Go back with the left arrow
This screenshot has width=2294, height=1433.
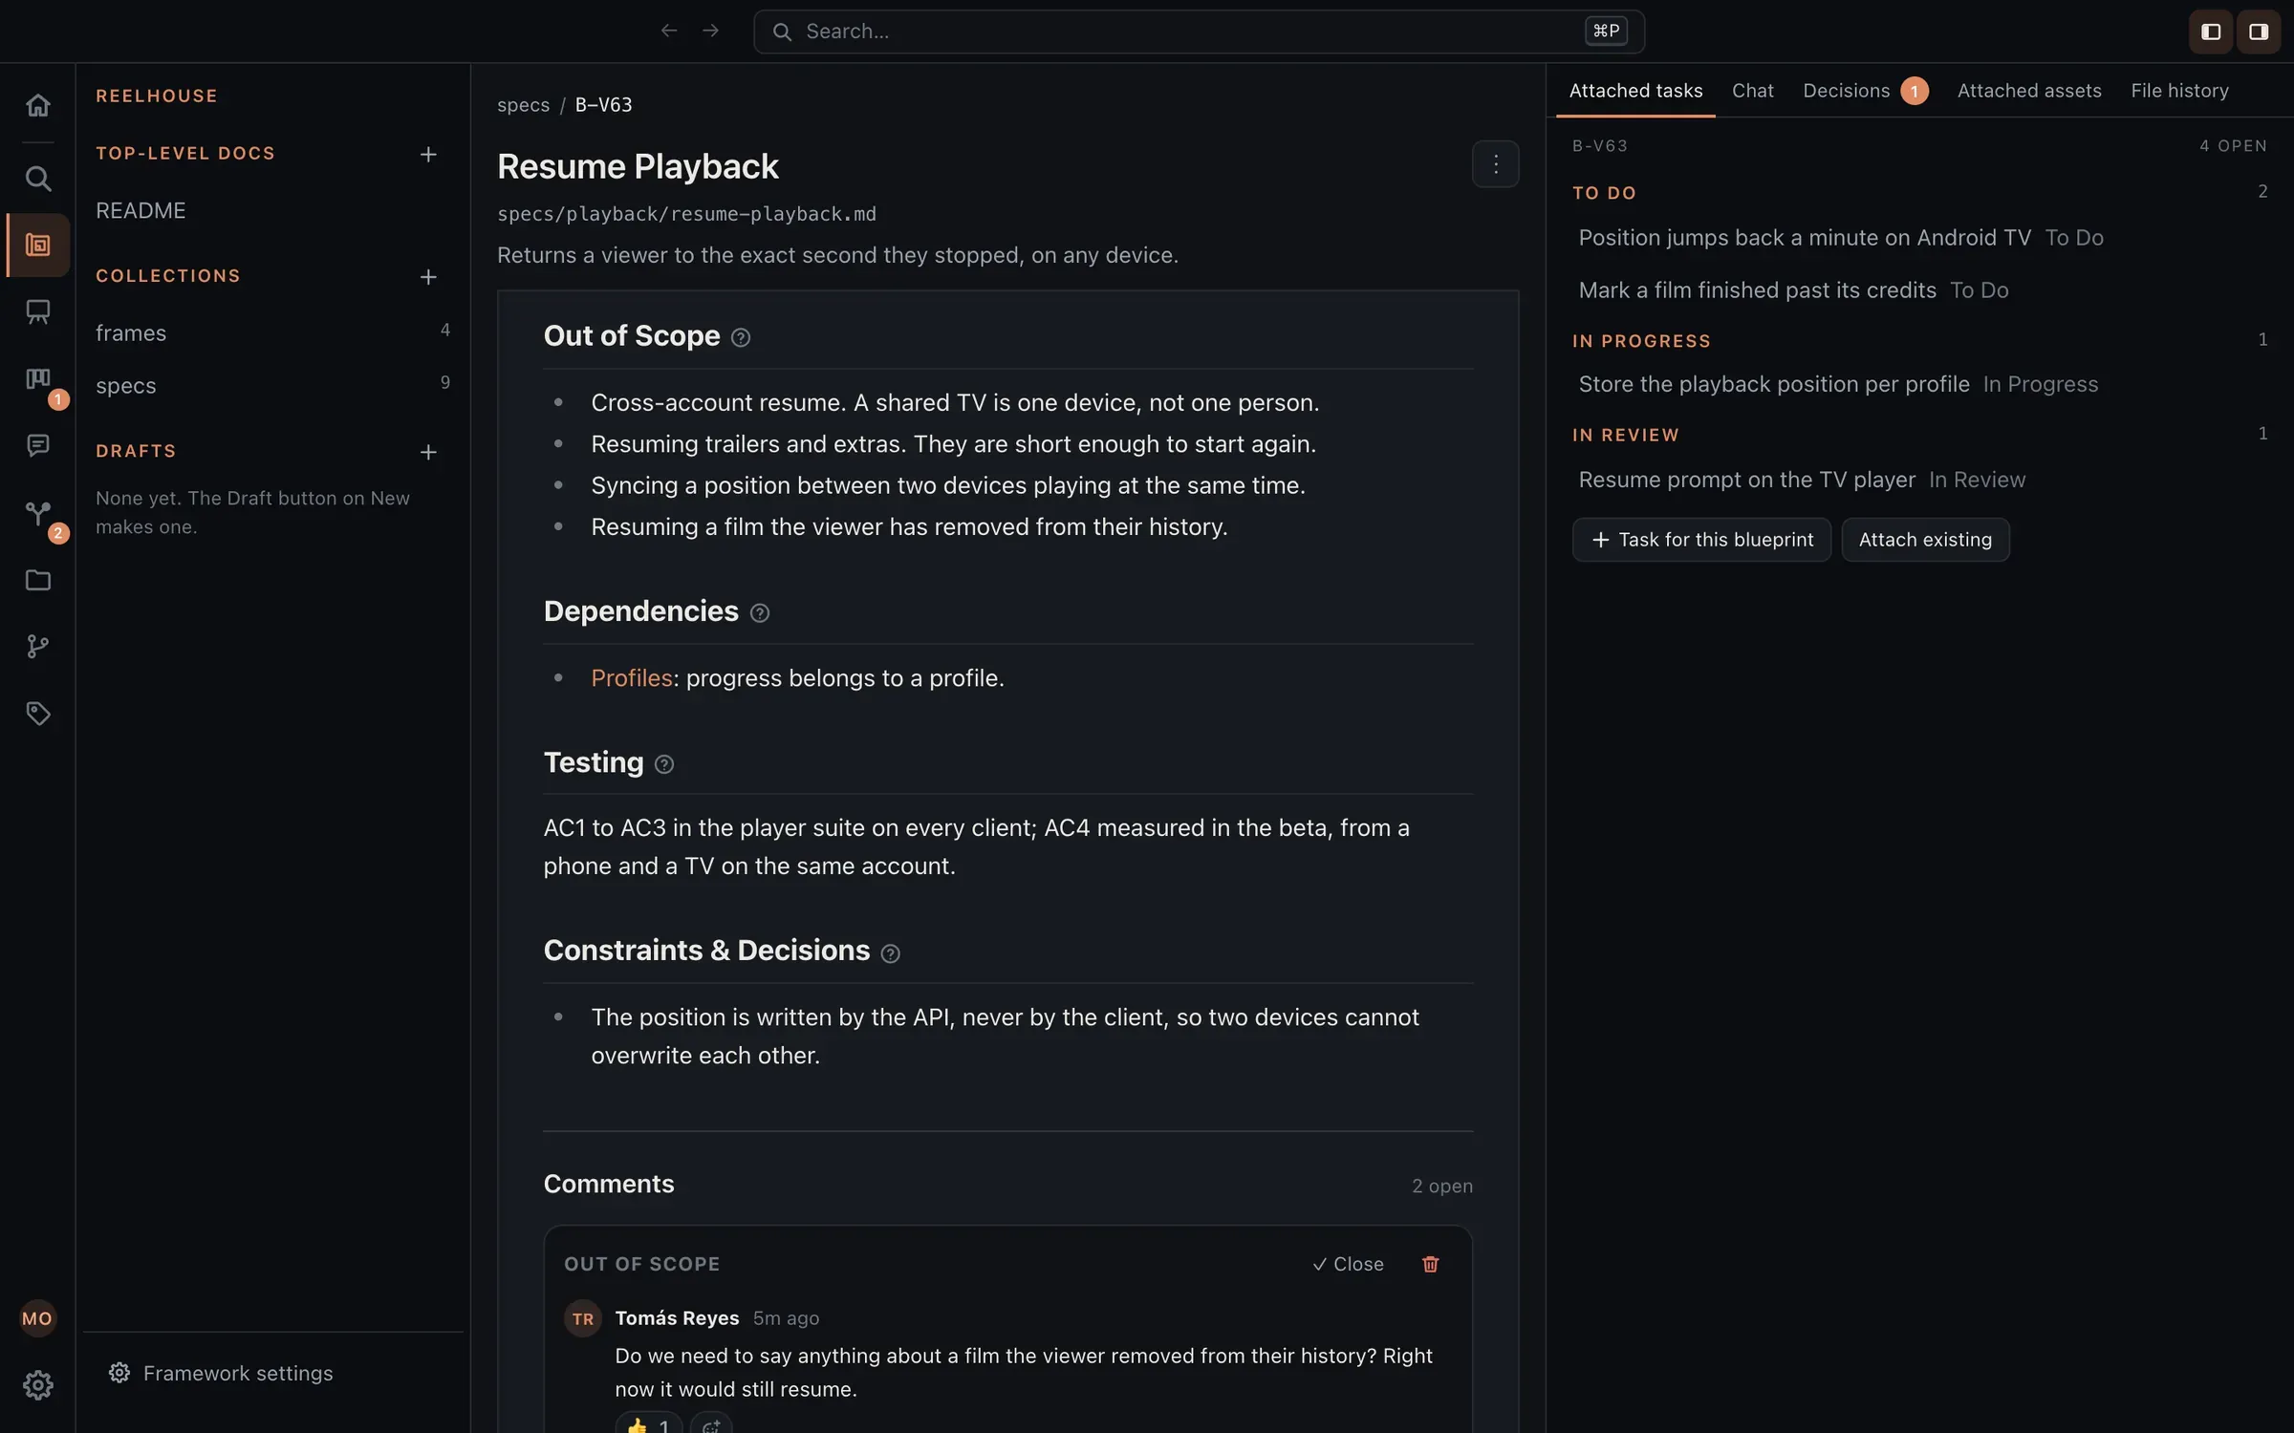669,31
